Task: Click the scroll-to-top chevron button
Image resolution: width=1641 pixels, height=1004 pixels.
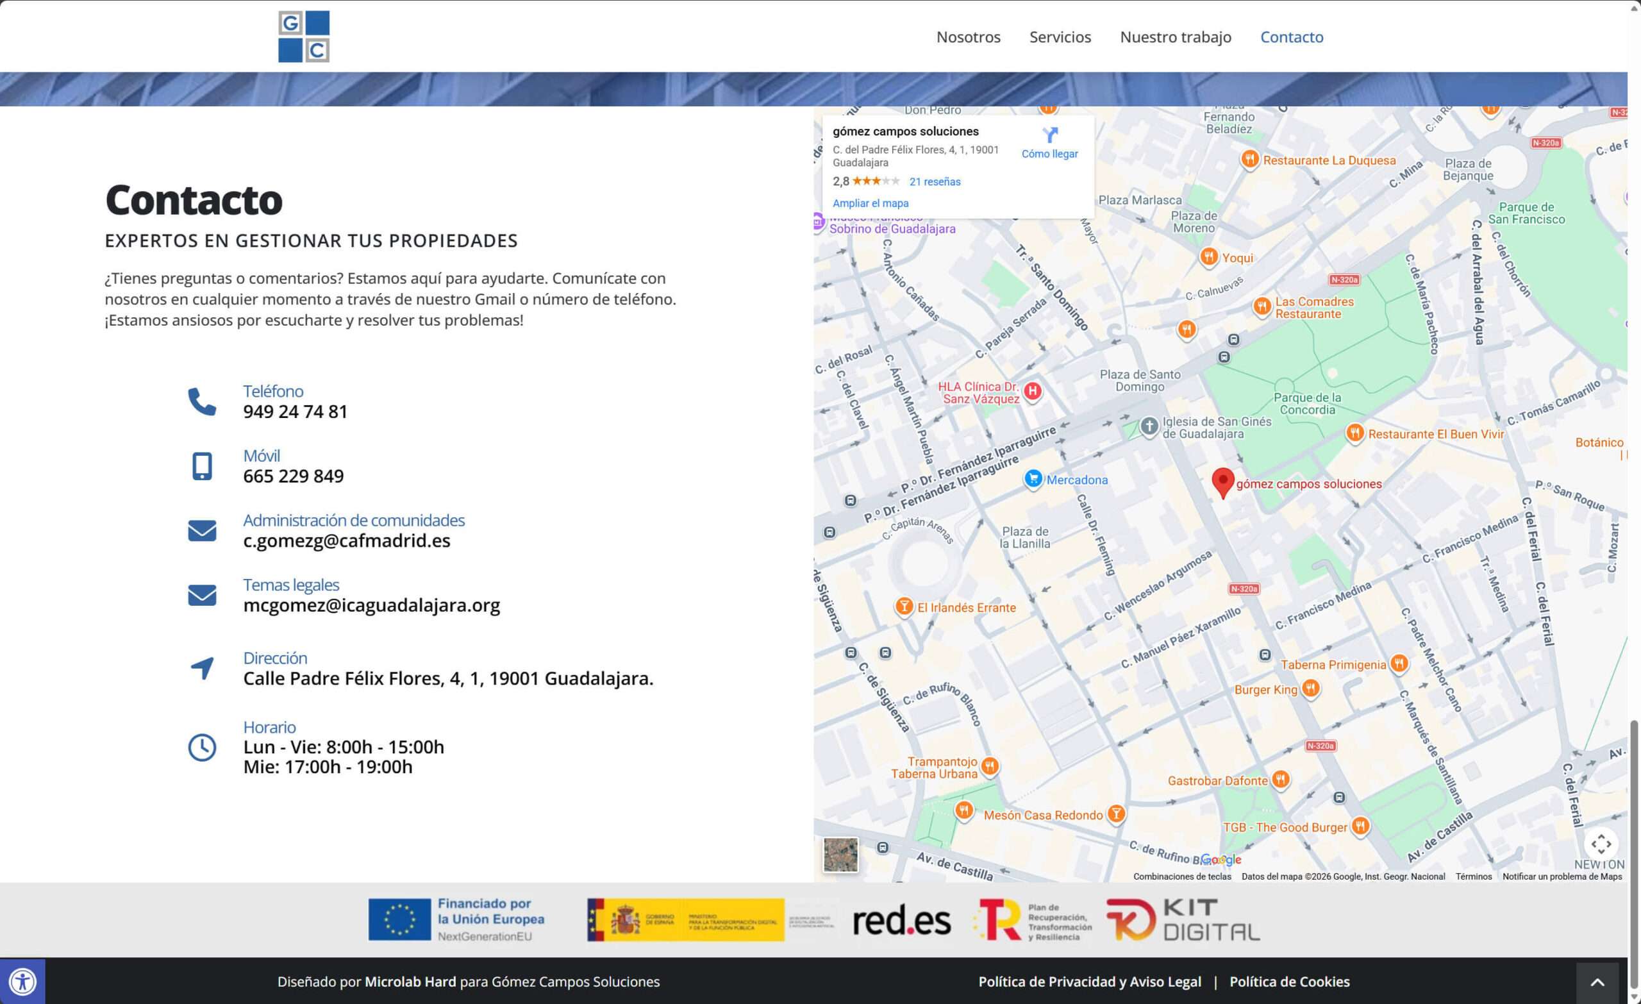Action: (1597, 982)
